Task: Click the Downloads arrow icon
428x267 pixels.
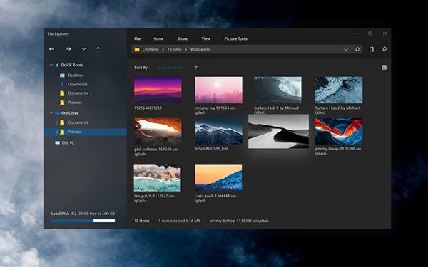Action: [62, 84]
